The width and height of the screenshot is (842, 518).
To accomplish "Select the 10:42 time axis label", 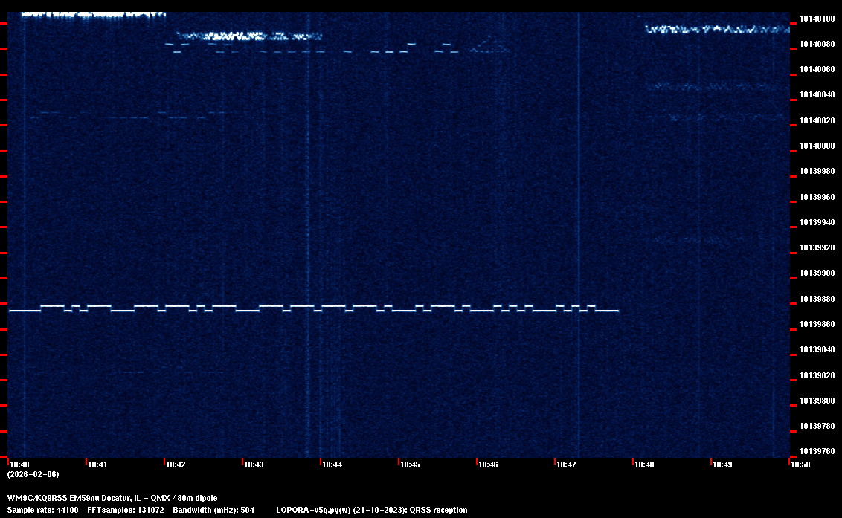I will click(176, 464).
